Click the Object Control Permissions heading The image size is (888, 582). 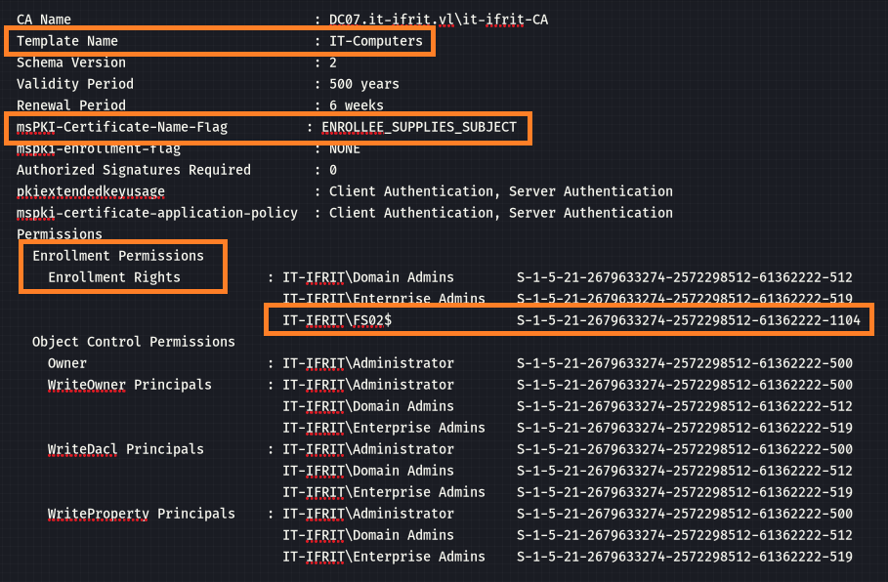coord(133,342)
